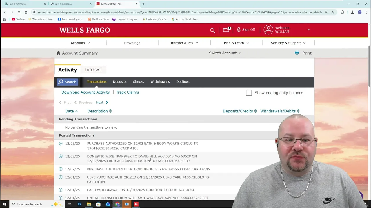Open the Walmart.com bookmark
The height and width of the screenshot is (208, 371).
tap(41, 19)
